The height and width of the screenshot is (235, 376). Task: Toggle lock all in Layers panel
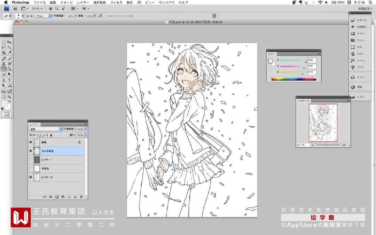click(x=51, y=135)
